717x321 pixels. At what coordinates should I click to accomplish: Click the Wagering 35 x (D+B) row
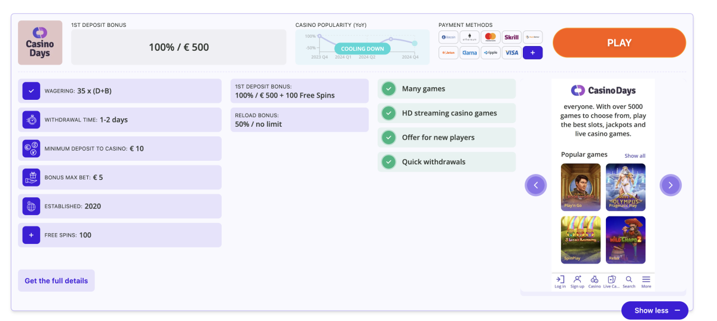click(x=119, y=91)
